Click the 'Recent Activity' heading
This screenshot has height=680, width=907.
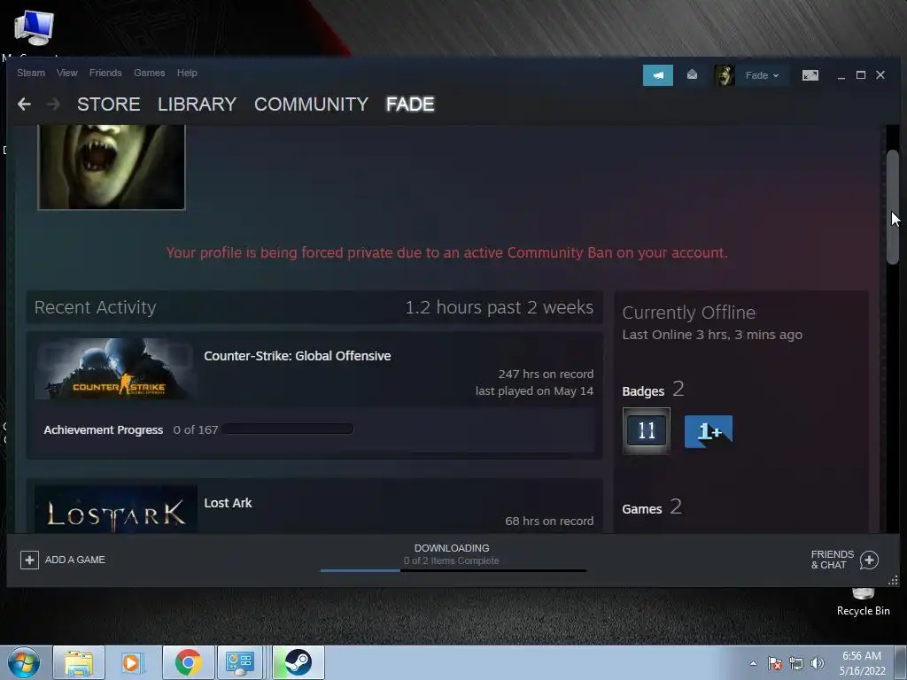(x=95, y=307)
